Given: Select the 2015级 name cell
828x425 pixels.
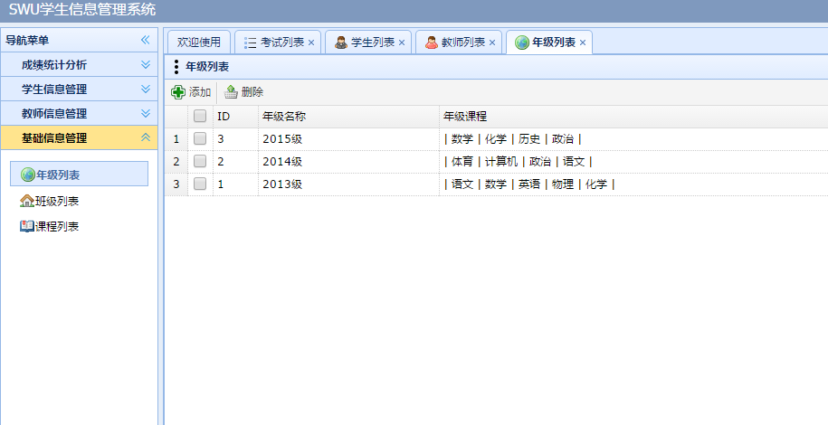Looking at the screenshot, I should pyautogui.click(x=348, y=139).
